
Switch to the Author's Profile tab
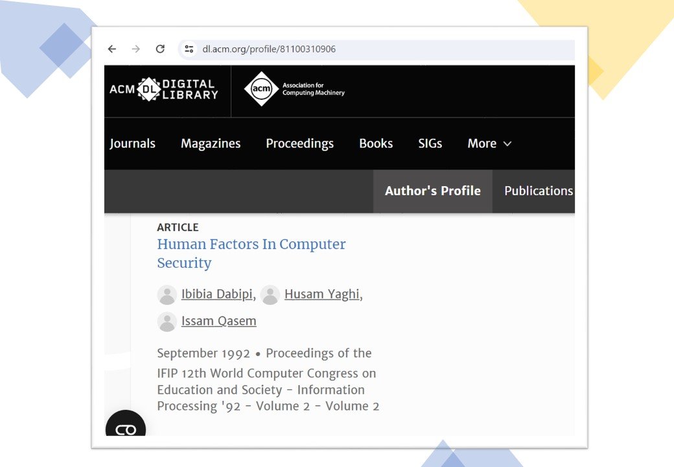pos(432,191)
